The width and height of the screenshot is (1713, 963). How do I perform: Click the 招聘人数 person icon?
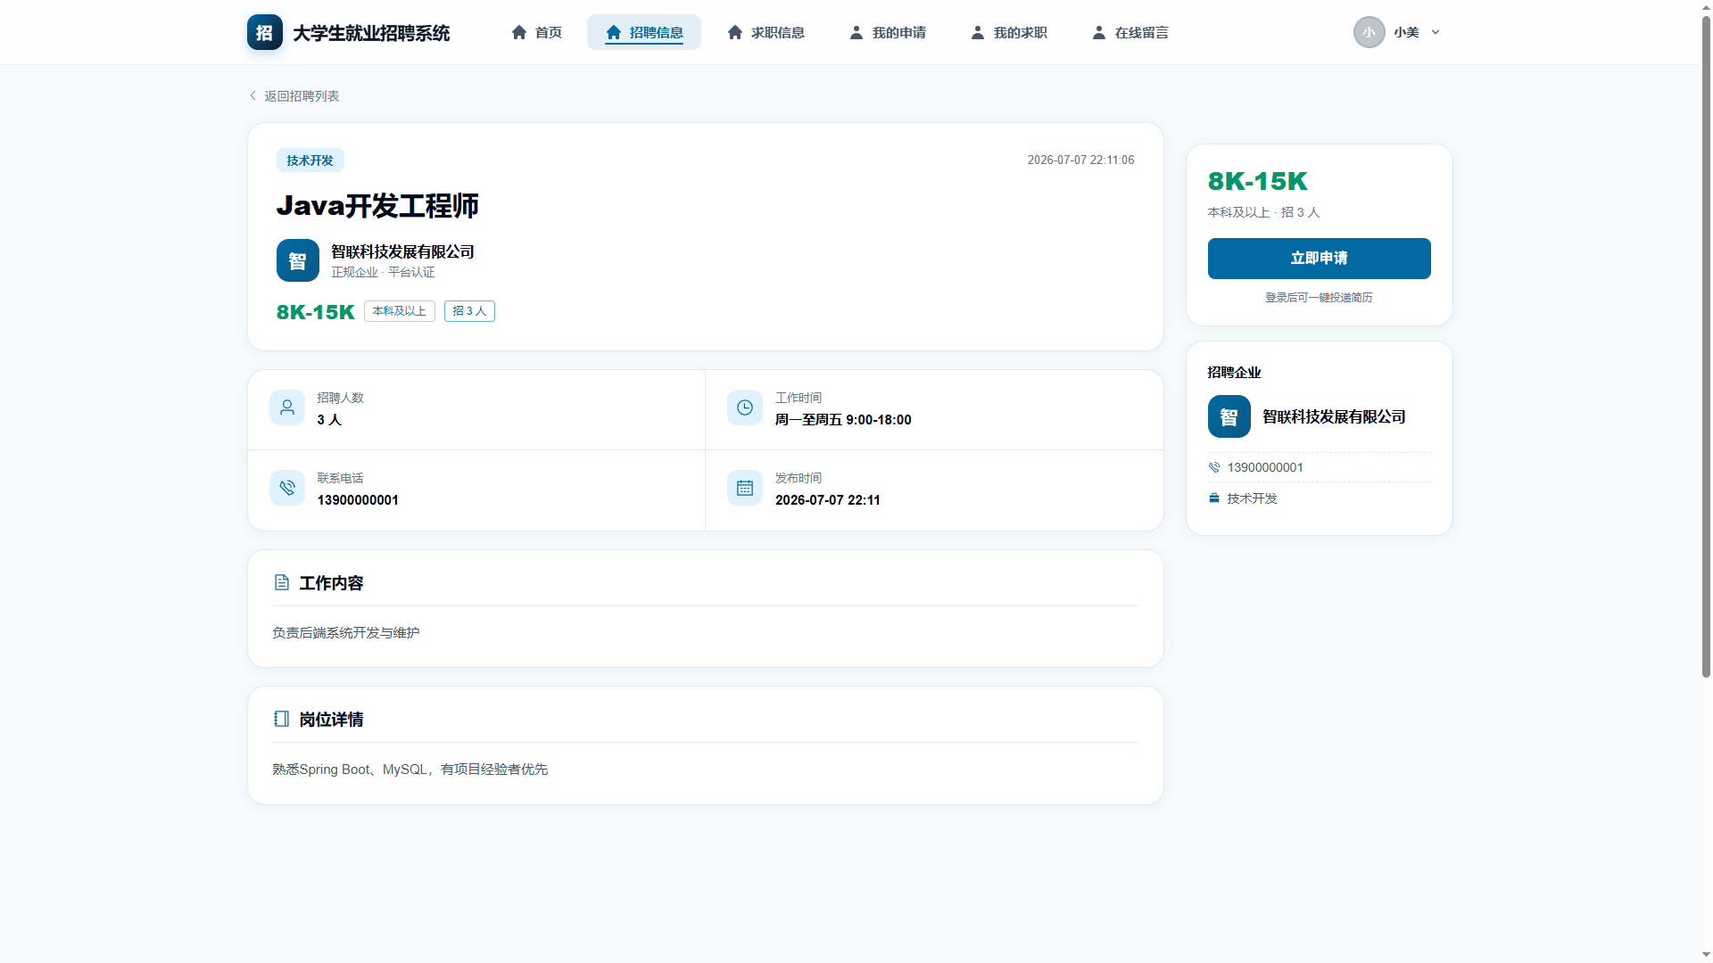(x=287, y=407)
